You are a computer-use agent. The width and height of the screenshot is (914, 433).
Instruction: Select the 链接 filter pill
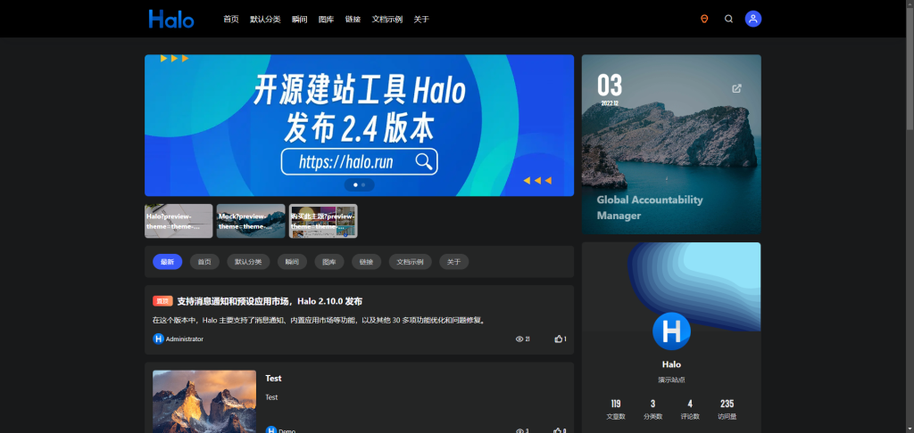coord(367,262)
